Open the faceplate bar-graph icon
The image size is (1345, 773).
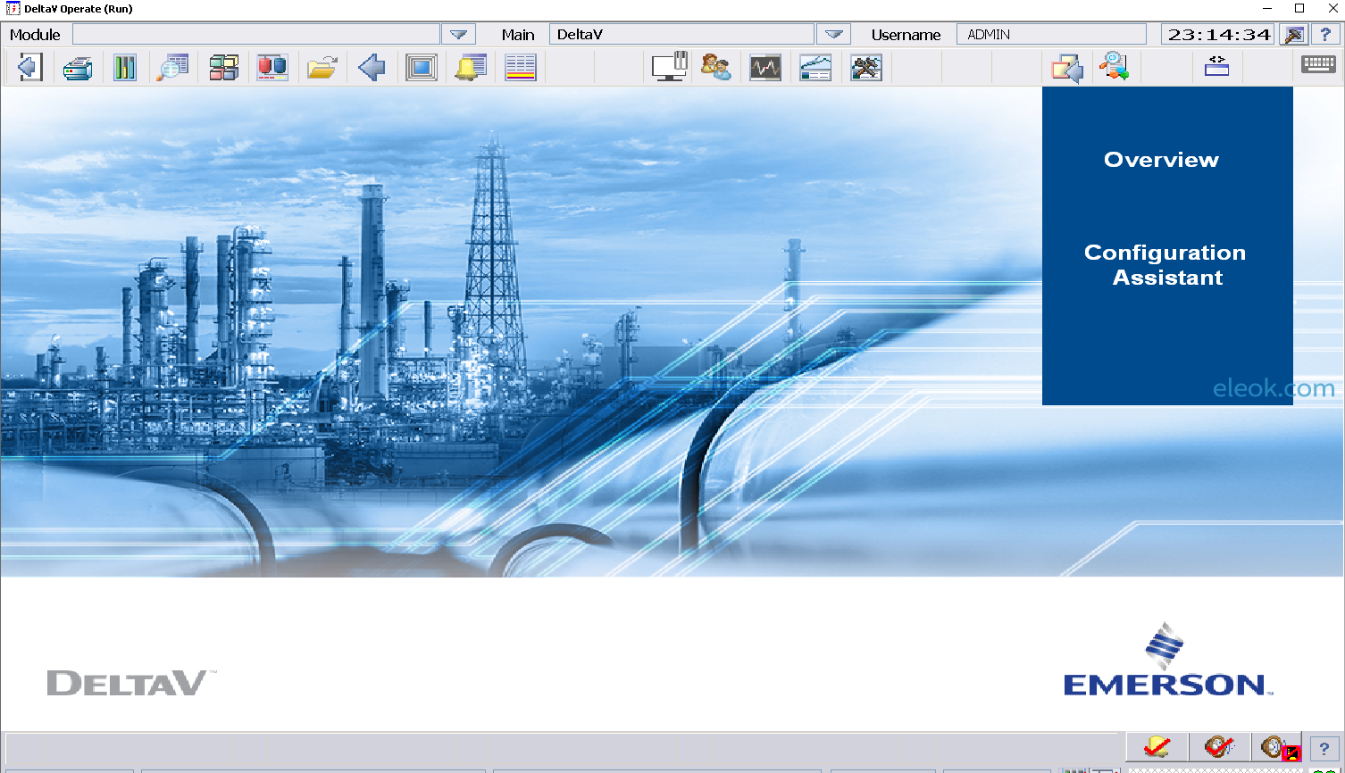click(125, 67)
